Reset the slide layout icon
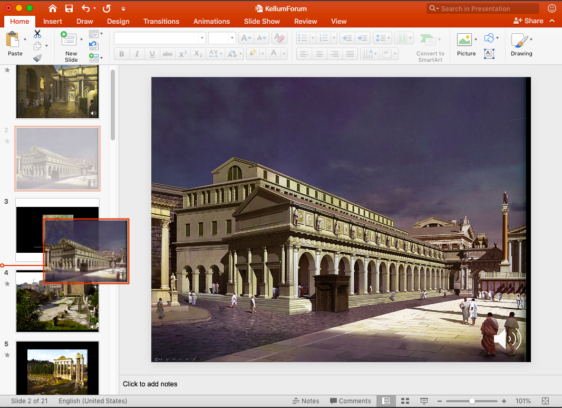The width and height of the screenshot is (562, 408). [93, 45]
